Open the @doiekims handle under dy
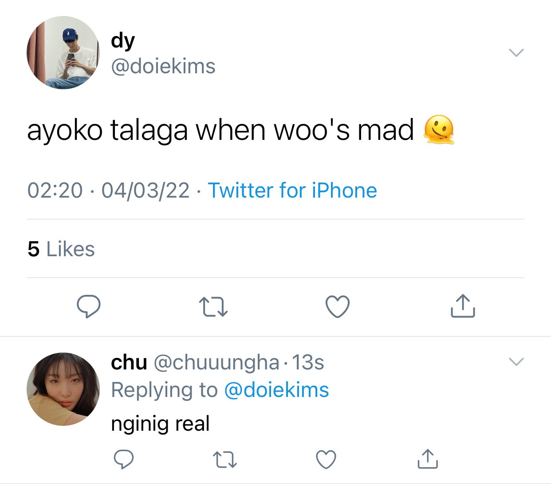The height and width of the screenshot is (484, 551). (x=163, y=66)
